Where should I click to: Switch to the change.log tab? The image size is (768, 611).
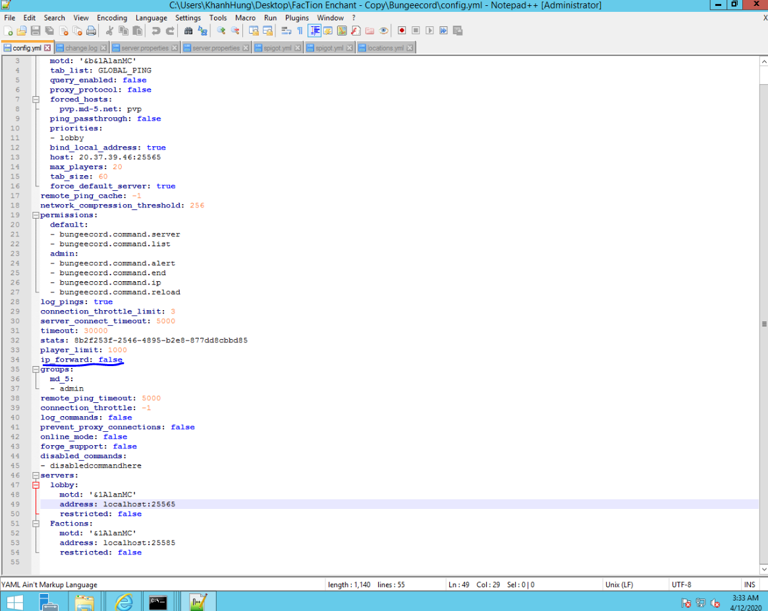coord(80,48)
